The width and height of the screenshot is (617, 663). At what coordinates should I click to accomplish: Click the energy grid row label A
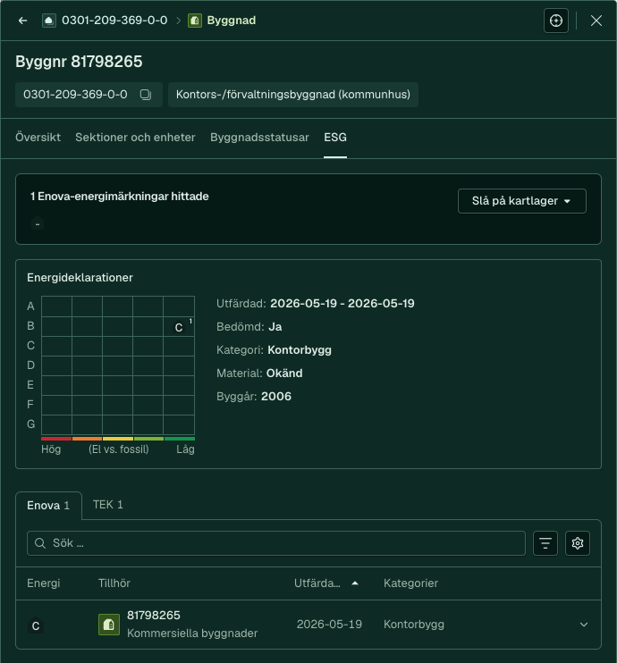(x=30, y=306)
